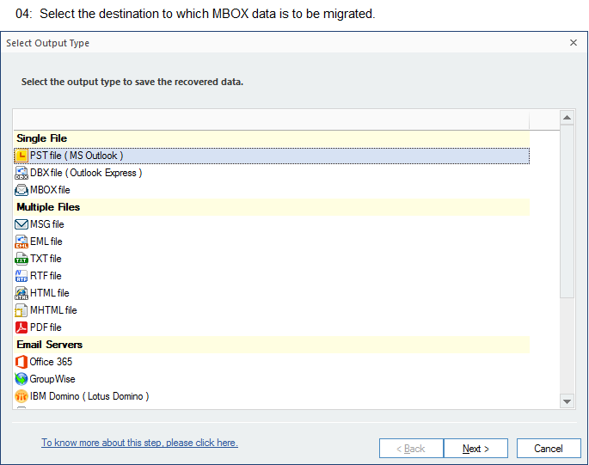Image resolution: width=589 pixels, height=465 pixels.
Task: Pick 'TXT file' output type
Action: (272, 259)
